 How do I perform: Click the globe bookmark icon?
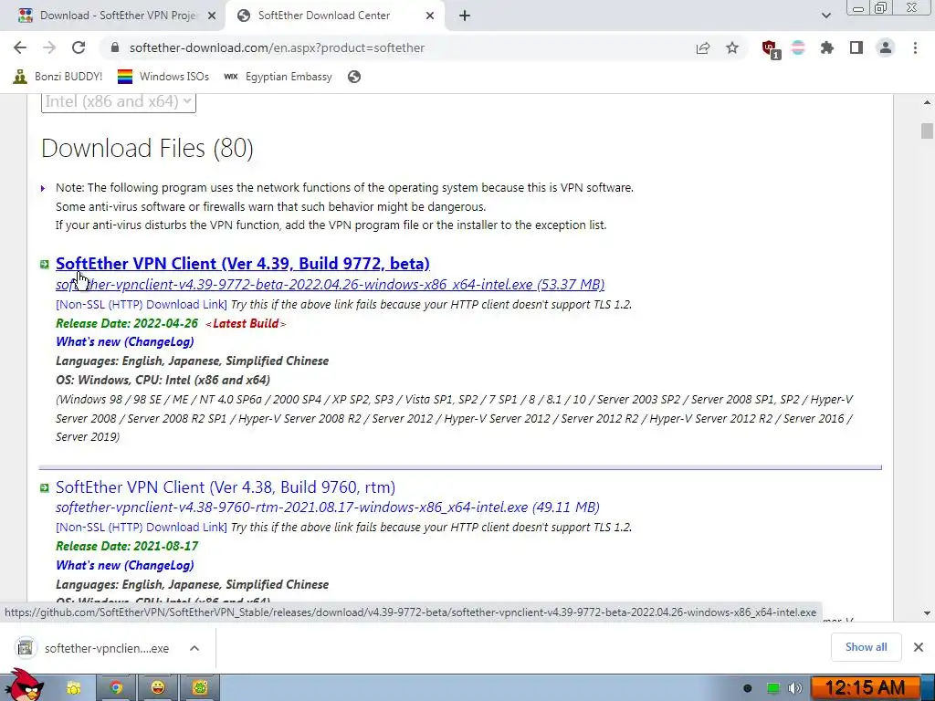click(354, 77)
